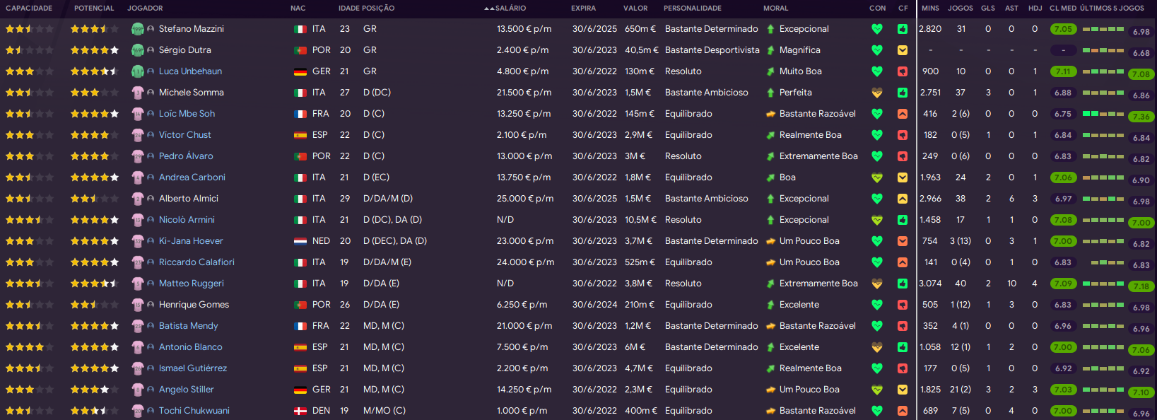Click the green condition heart for Sérgio Dutra
This screenshot has width=1157, height=420.
click(877, 50)
